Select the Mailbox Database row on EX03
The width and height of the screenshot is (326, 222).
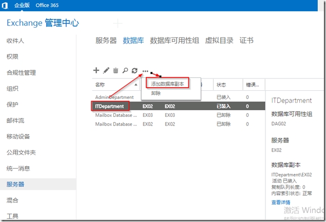coord(179,115)
